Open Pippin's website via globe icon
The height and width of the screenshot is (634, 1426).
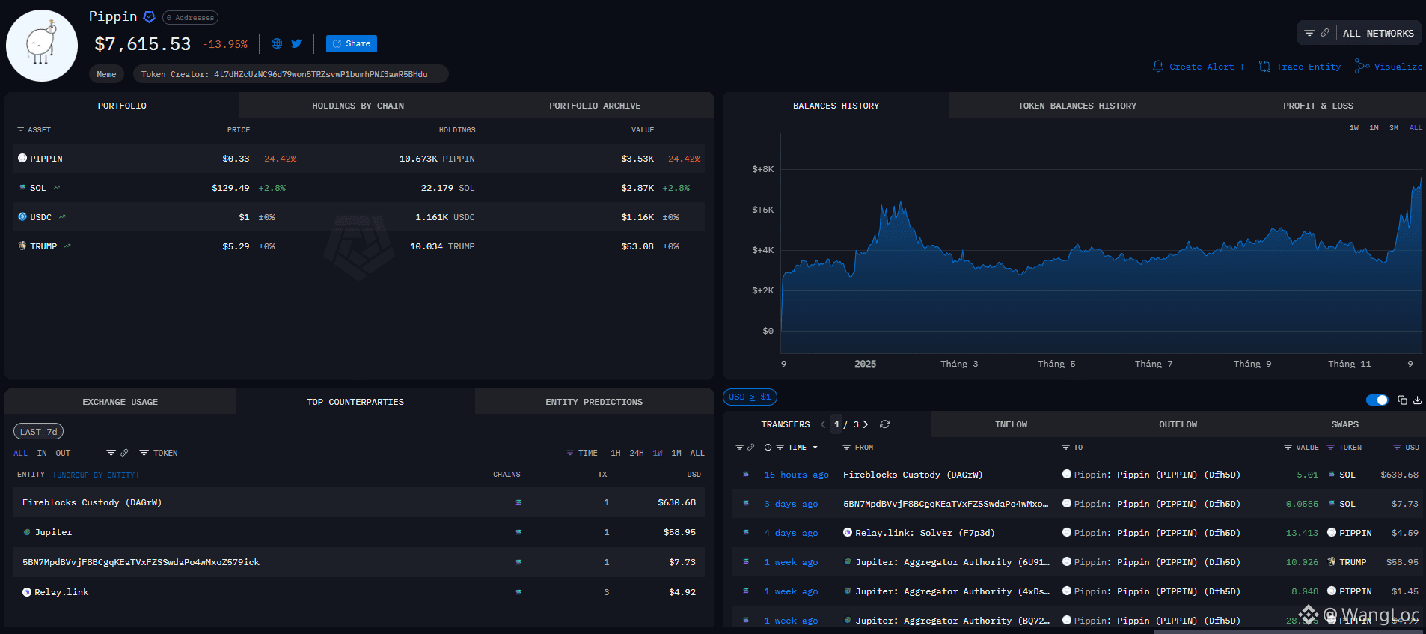click(277, 43)
